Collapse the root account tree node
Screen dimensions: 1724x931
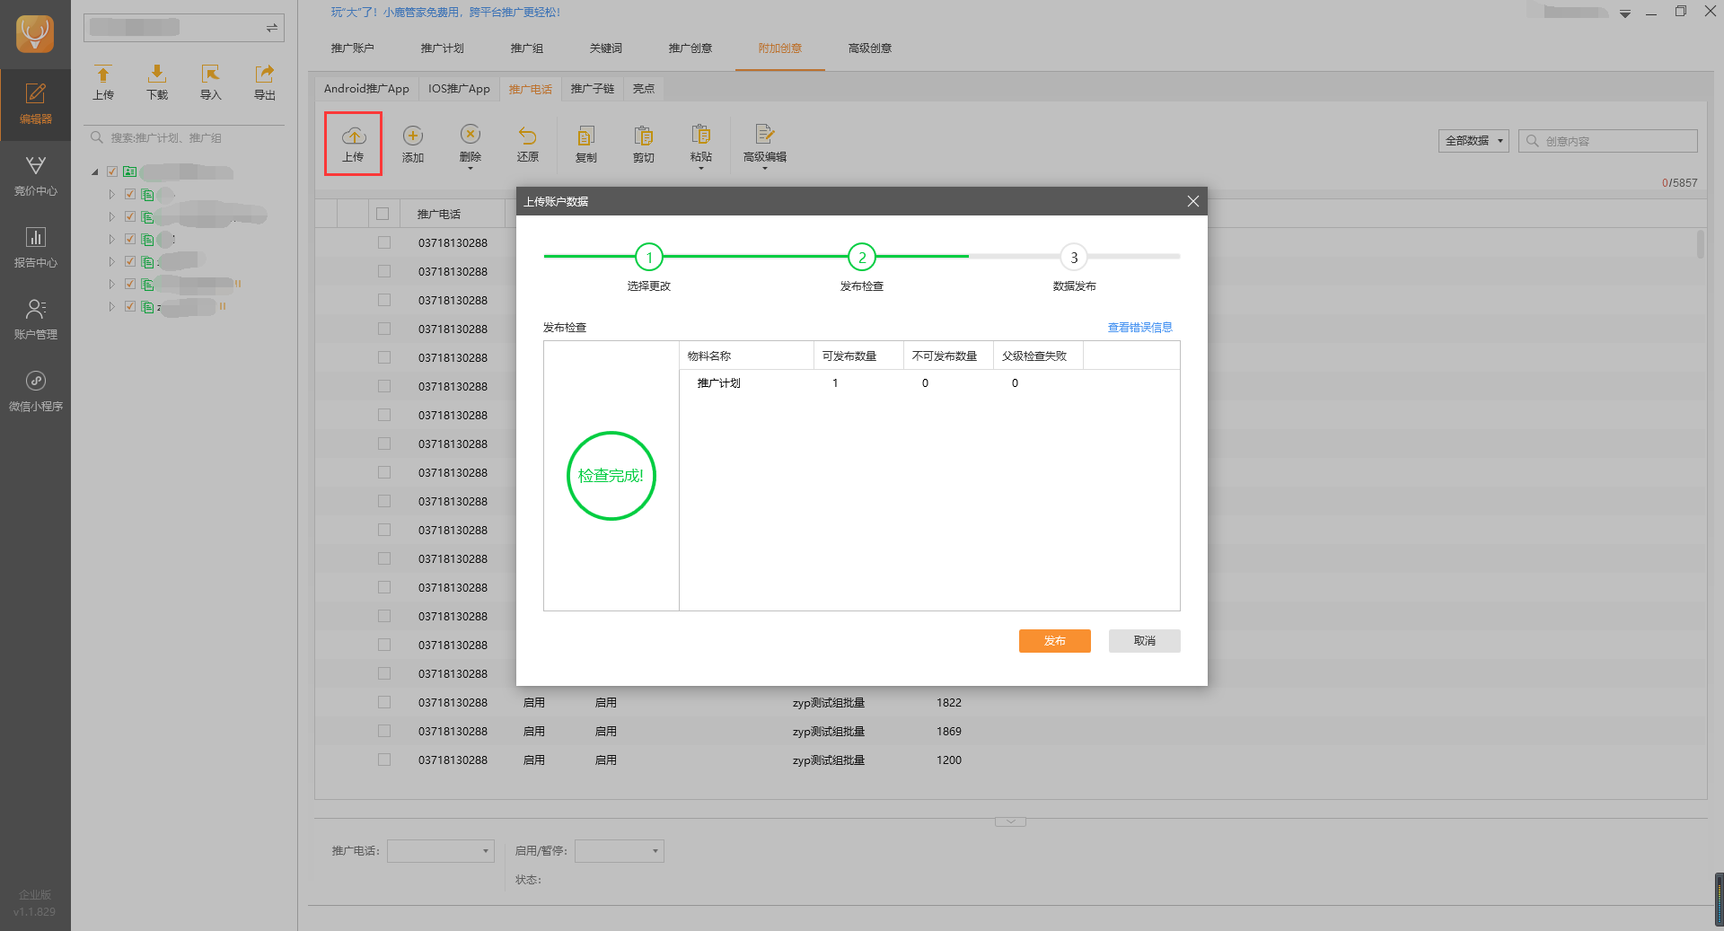95,171
